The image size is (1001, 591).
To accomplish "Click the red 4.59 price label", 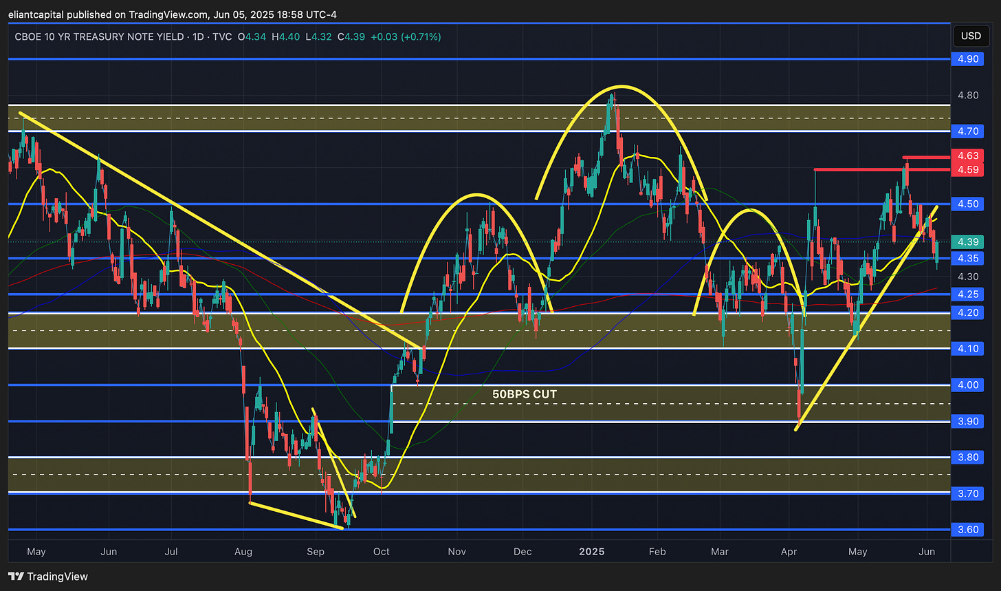I will [x=968, y=169].
